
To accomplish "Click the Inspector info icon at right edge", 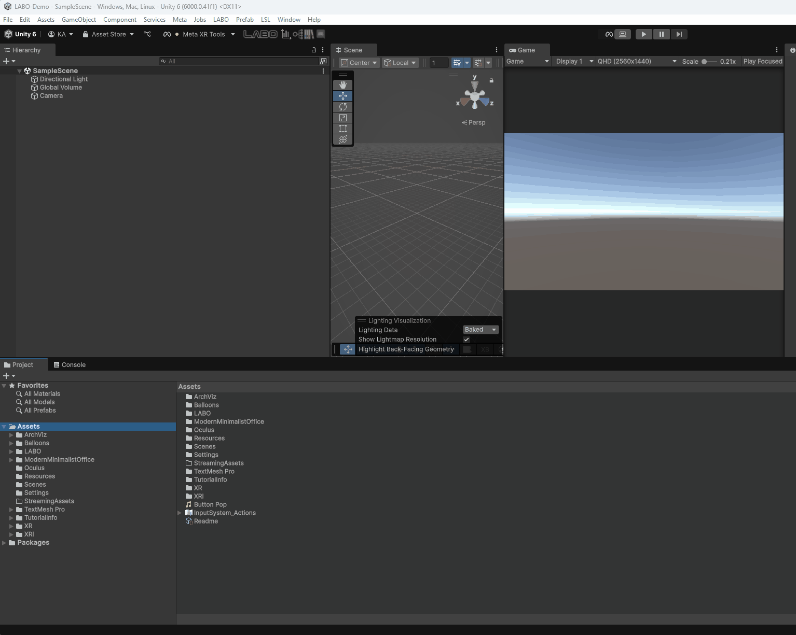I will 792,50.
